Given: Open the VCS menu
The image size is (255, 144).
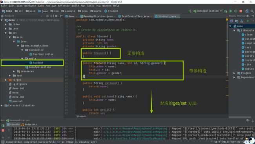Looking at the screenshot, I should 98,6.
